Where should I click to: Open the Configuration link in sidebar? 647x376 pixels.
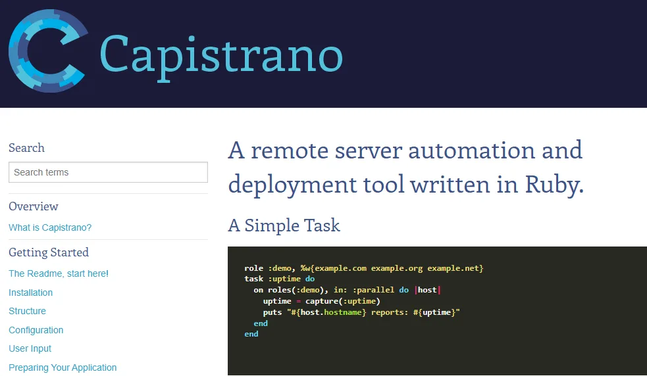(36, 330)
